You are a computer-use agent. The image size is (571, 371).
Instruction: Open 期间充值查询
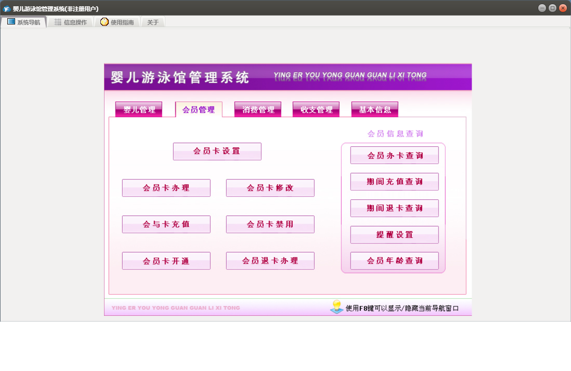click(395, 182)
